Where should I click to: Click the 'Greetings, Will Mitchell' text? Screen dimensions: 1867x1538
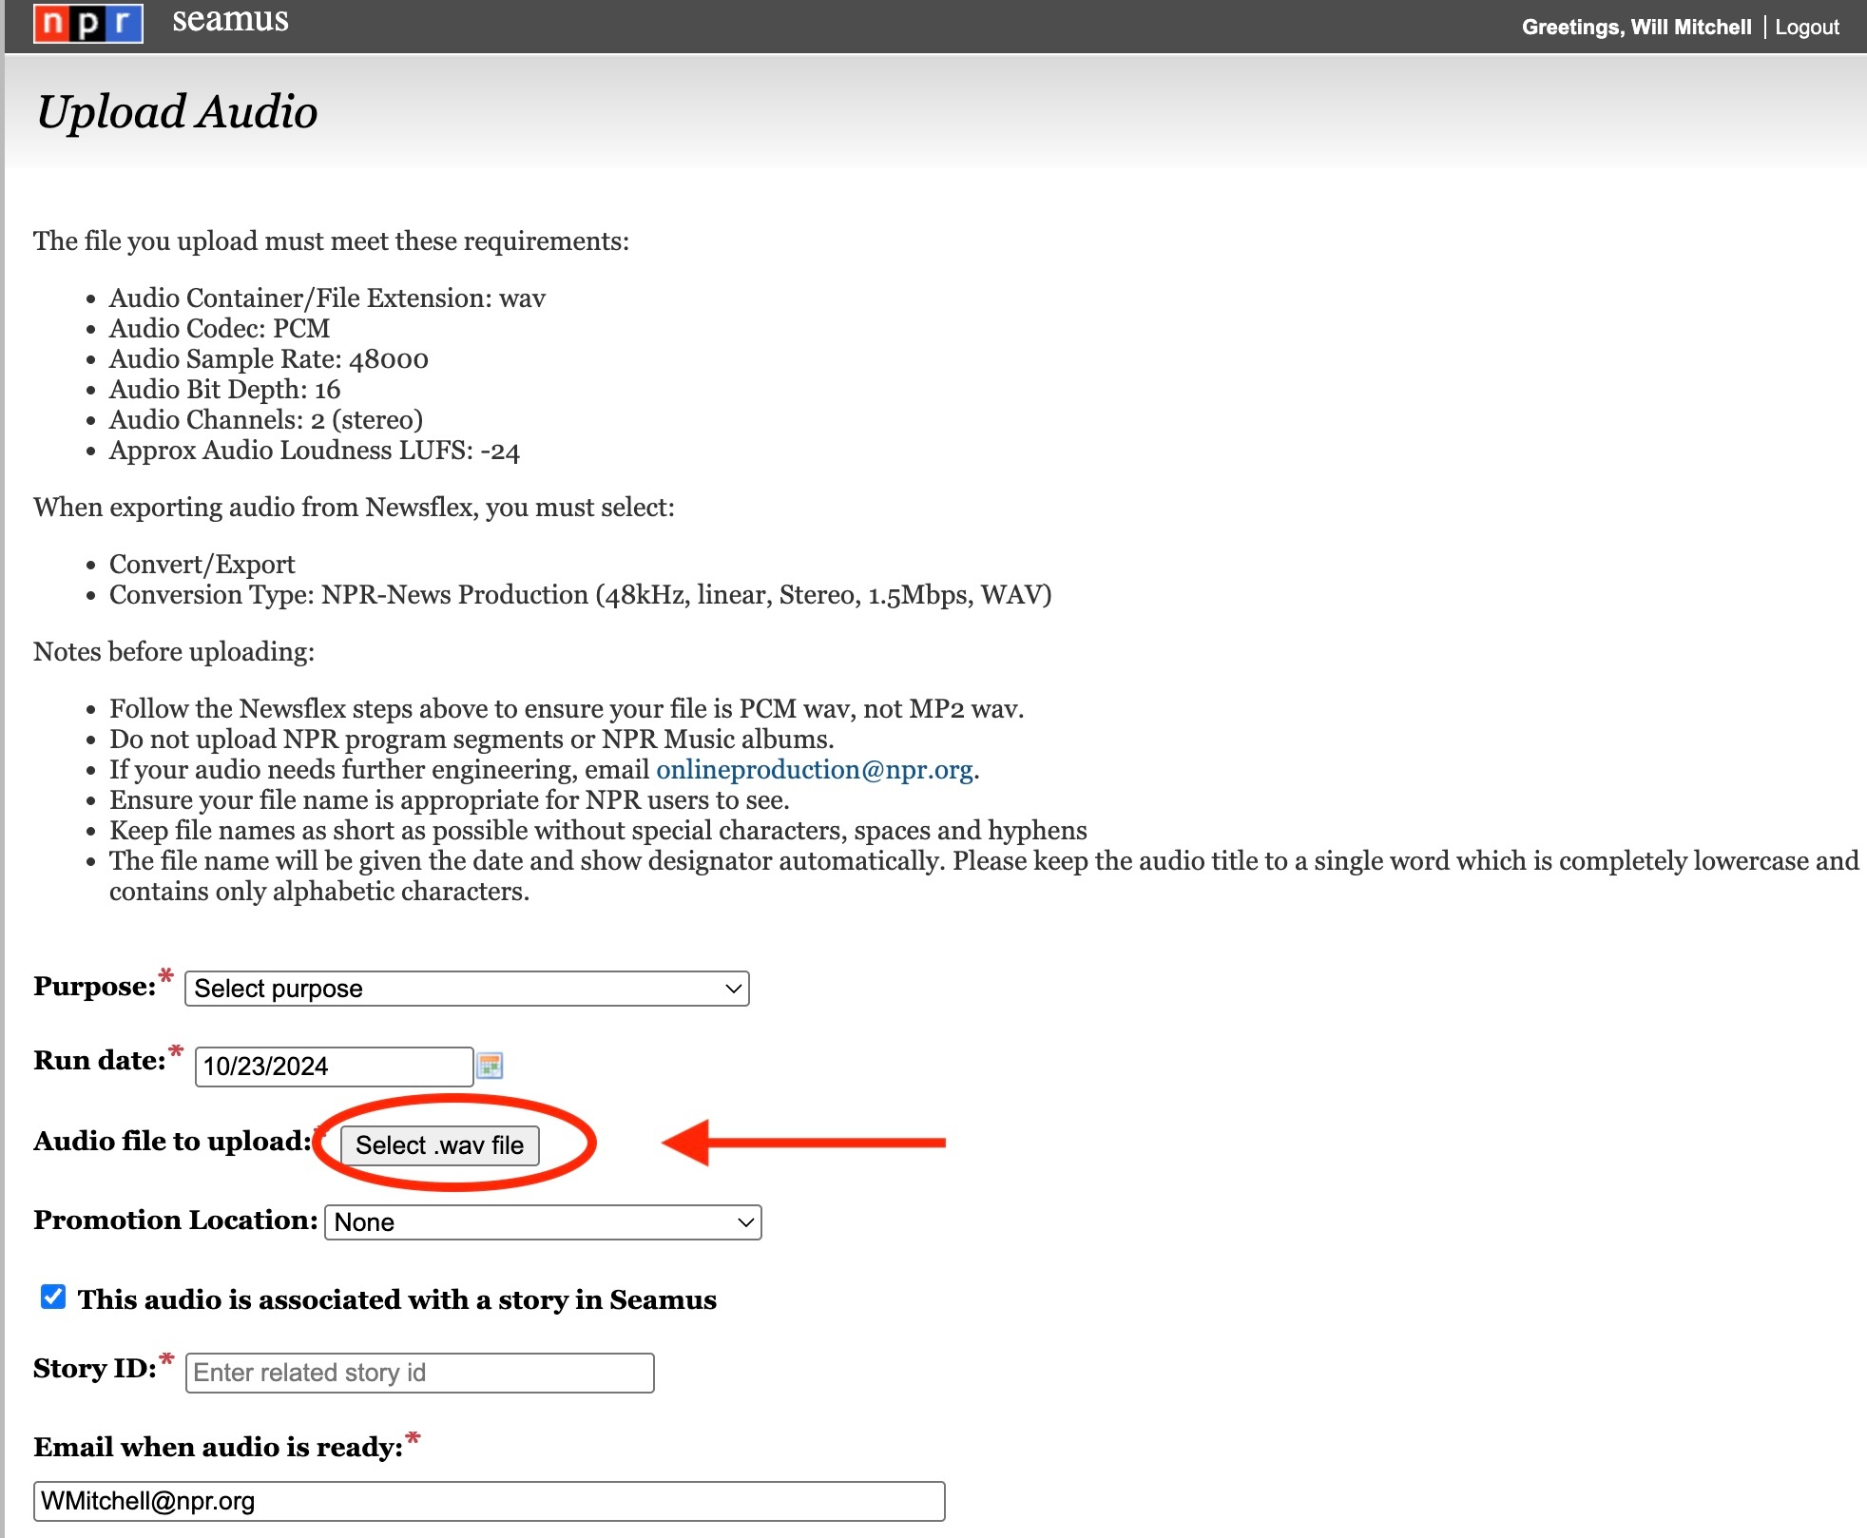(1636, 27)
